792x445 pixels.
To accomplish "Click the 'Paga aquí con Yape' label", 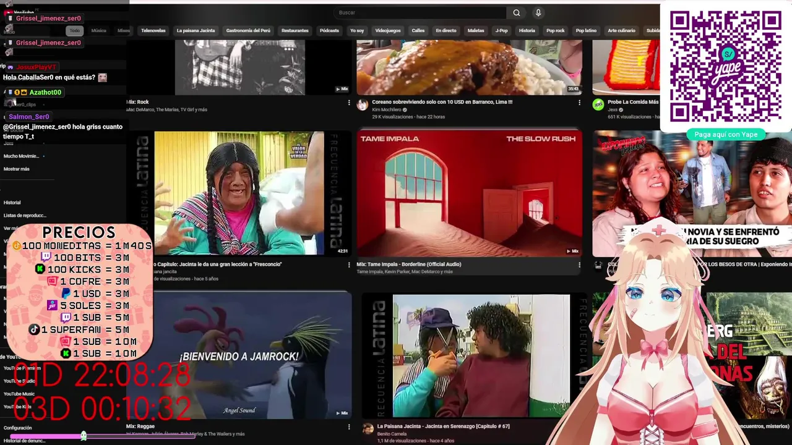I will click(x=726, y=135).
